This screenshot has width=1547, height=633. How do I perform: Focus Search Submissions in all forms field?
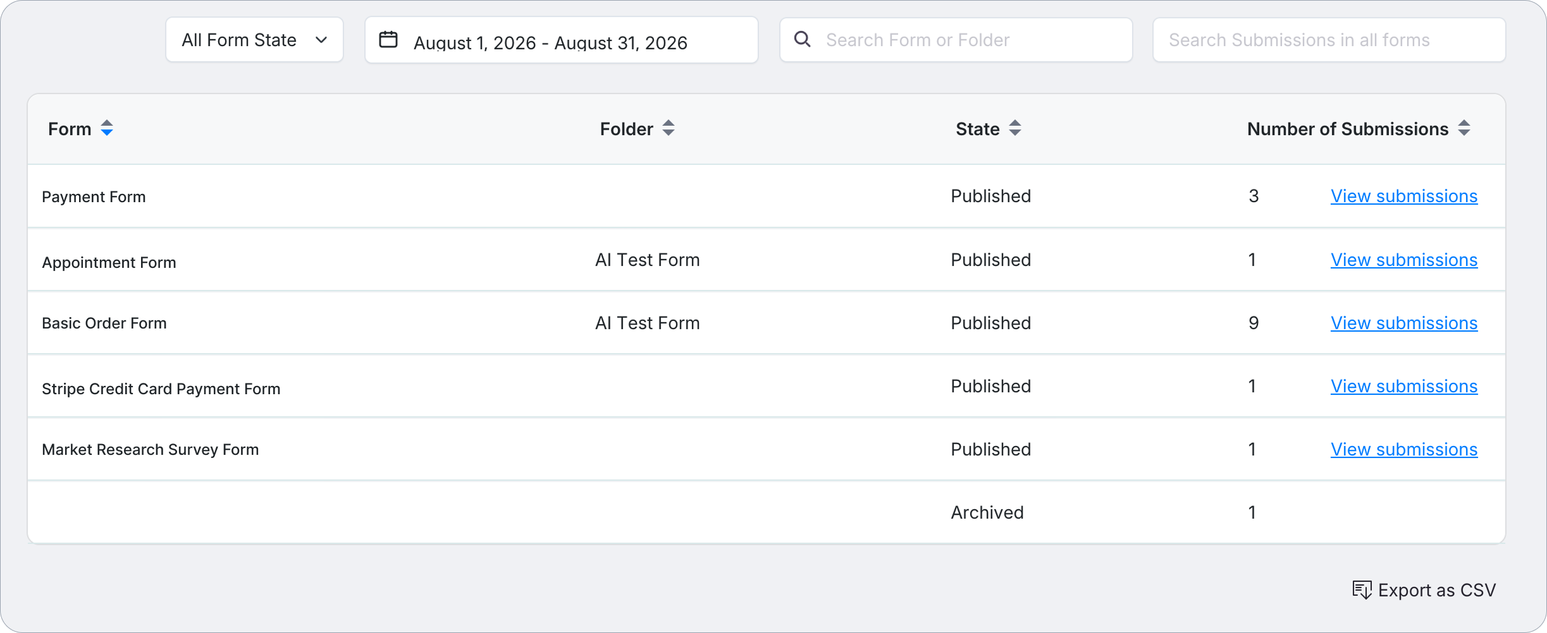[1329, 40]
